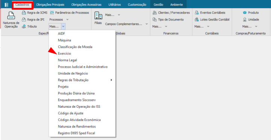Open the application menu icon at top-left
This screenshot has height=140, width=271.
coord(6,5)
